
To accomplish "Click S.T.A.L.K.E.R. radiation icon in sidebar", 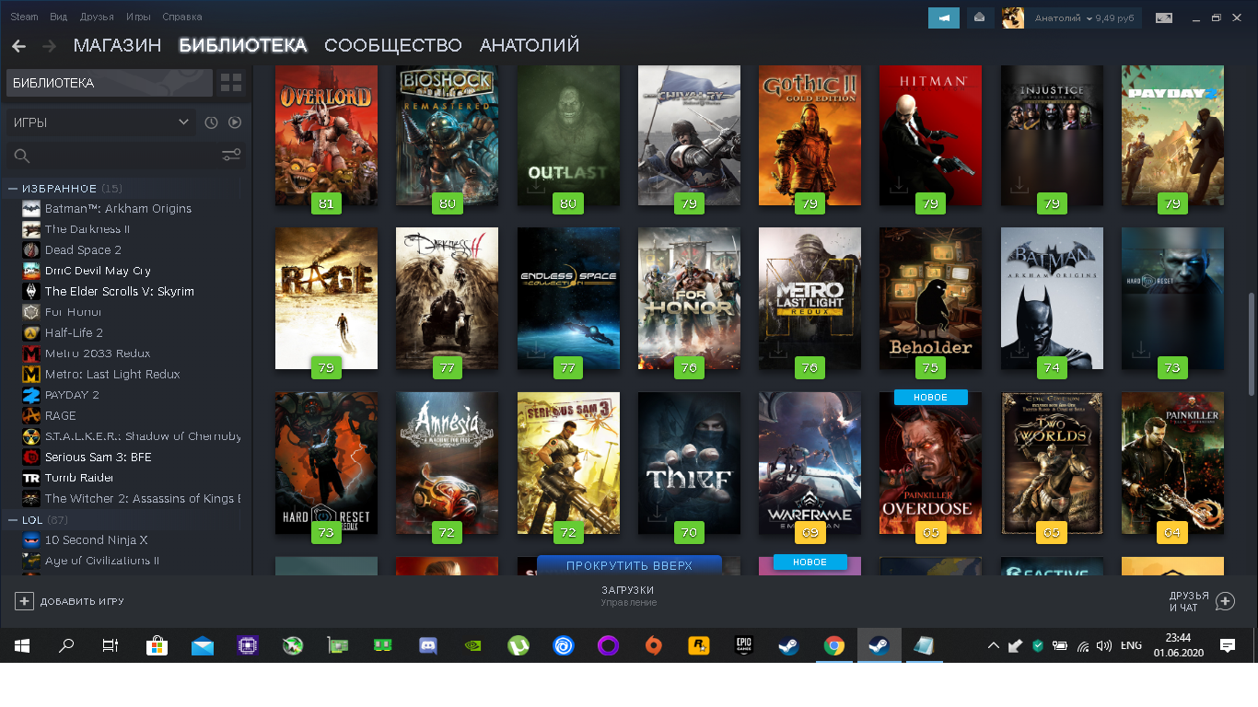I will pyautogui.click(x=31, y=436).
